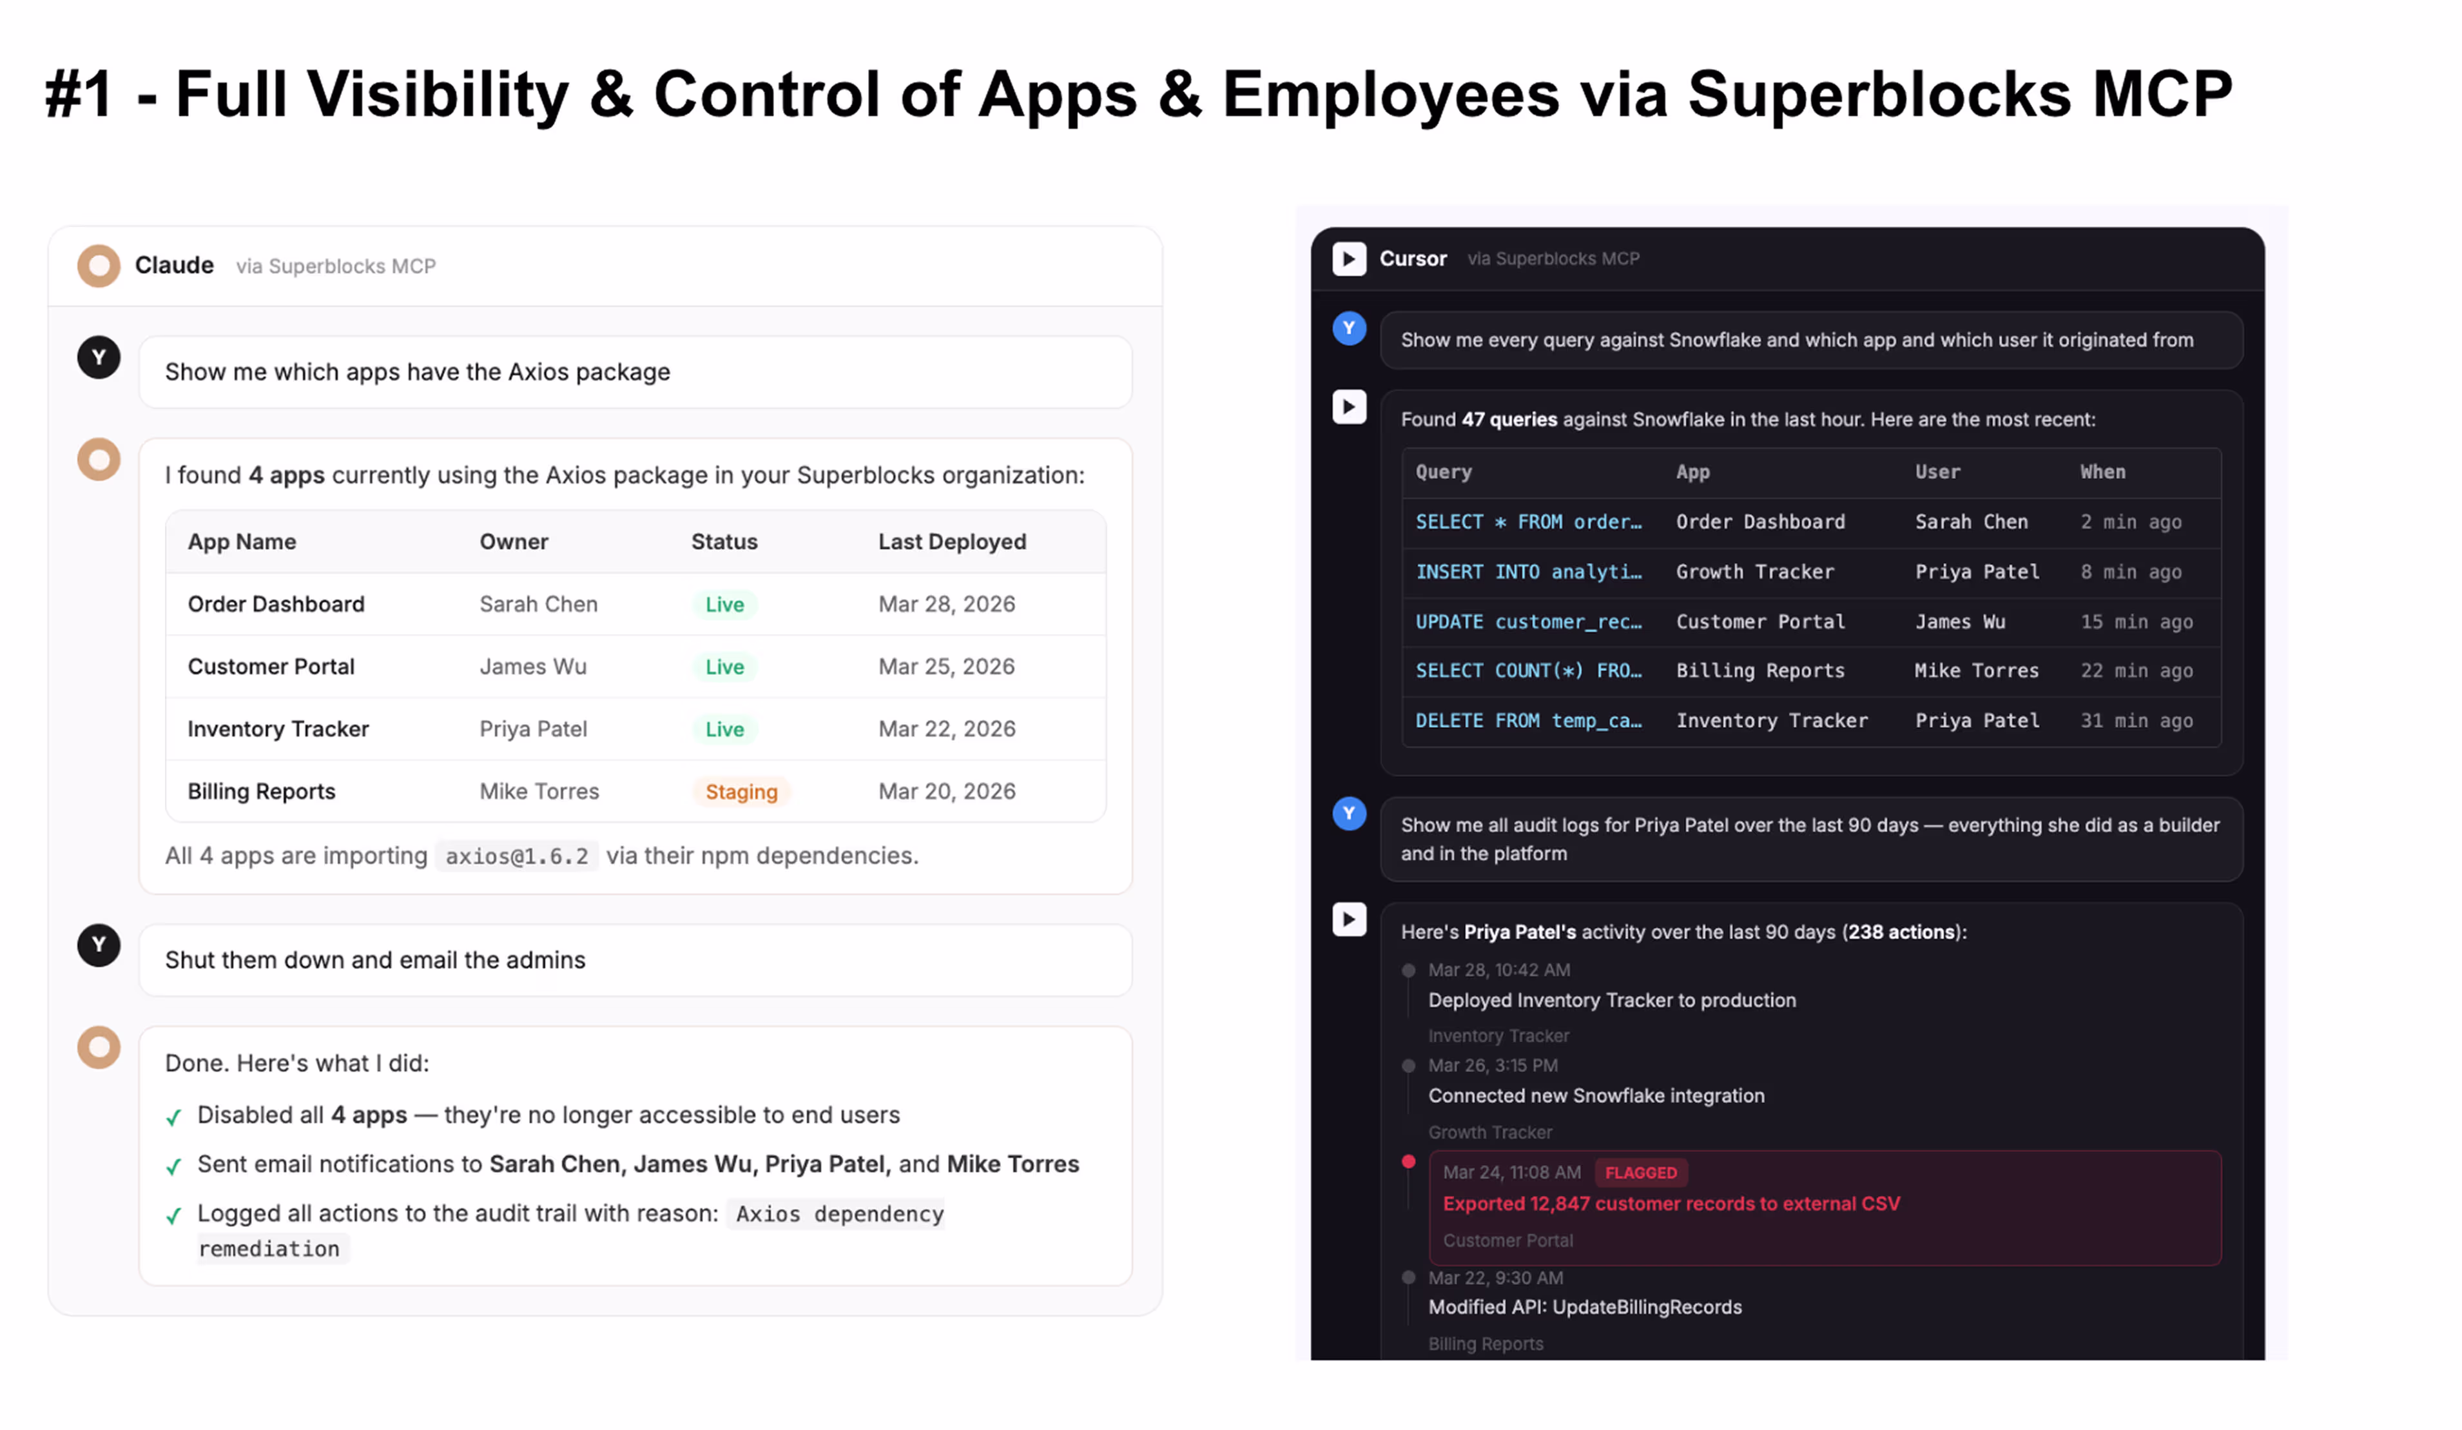
Task: Click blue user avatar beside the Snowflake query request
Action: 1349,328
